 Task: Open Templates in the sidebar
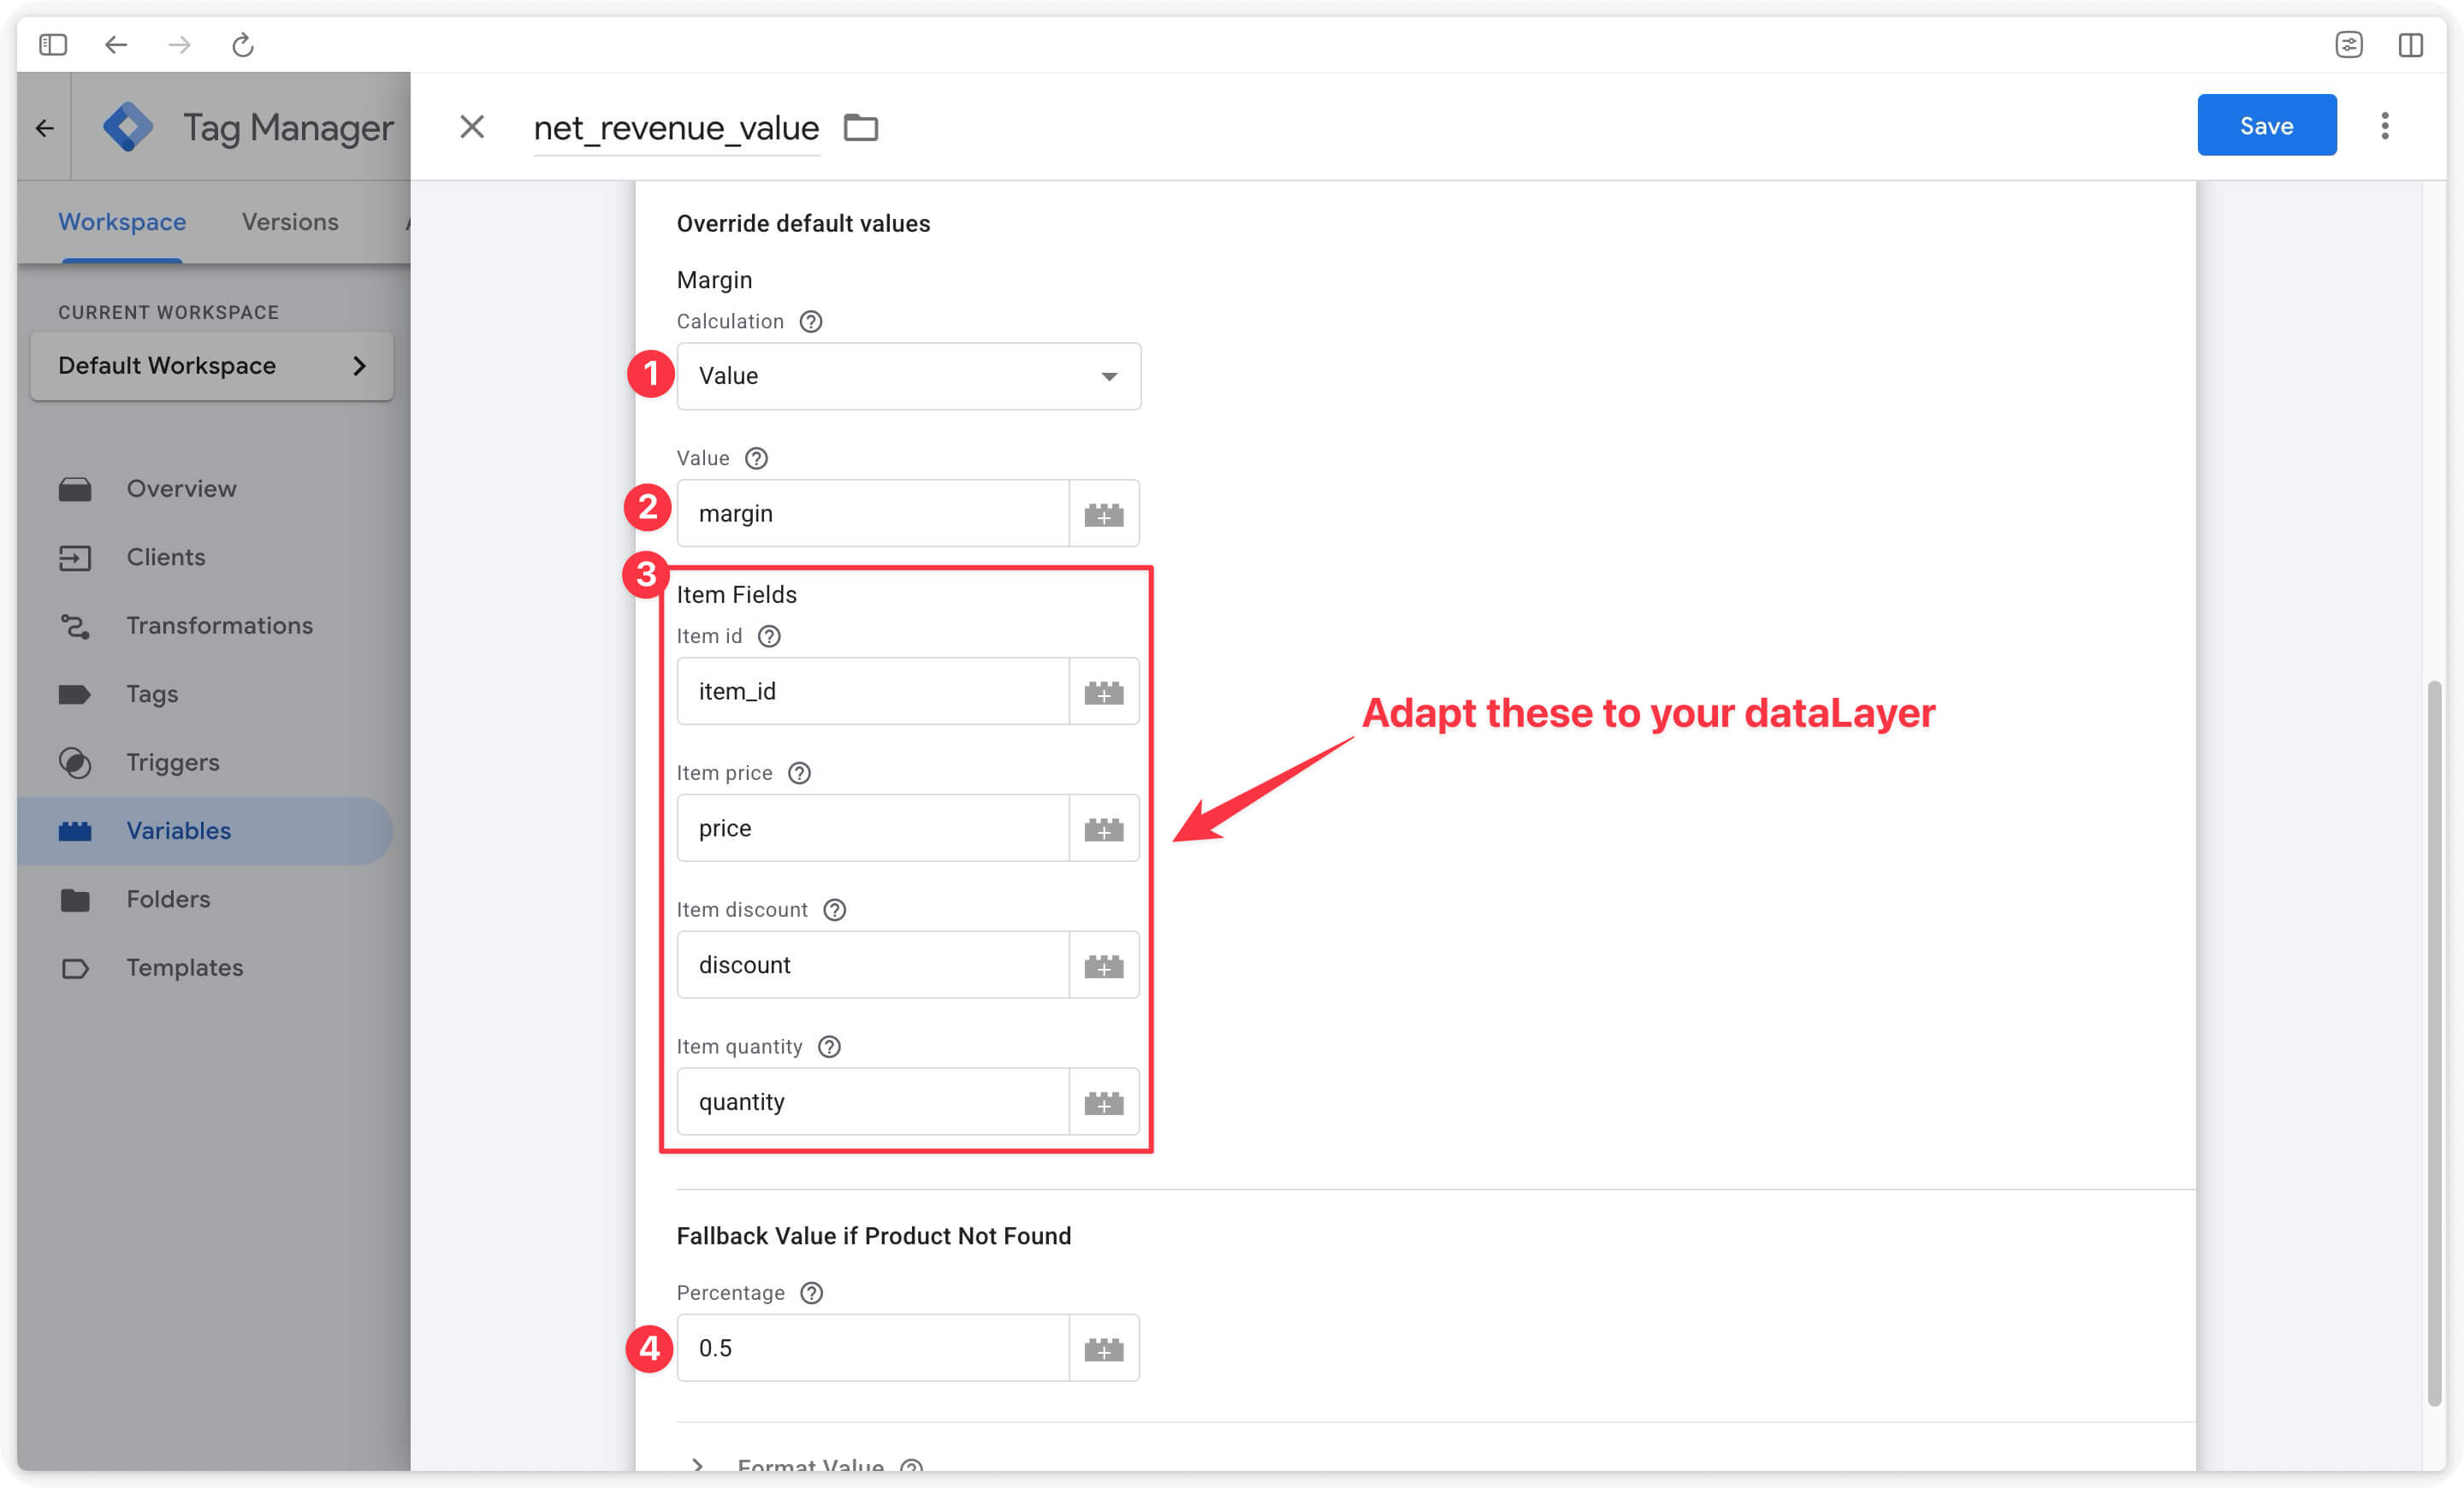point(205,968)
